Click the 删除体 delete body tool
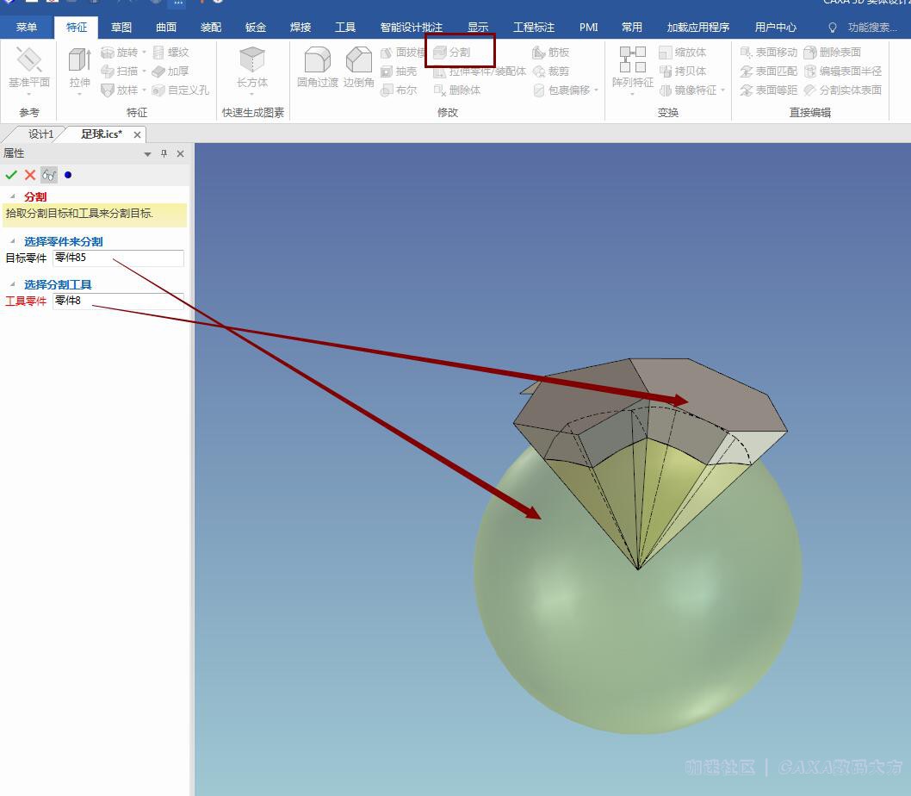The height and width of the screenshot is (796, 911). [x=458, y=90]
